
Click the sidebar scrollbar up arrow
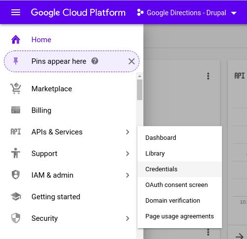coord(139,76)
